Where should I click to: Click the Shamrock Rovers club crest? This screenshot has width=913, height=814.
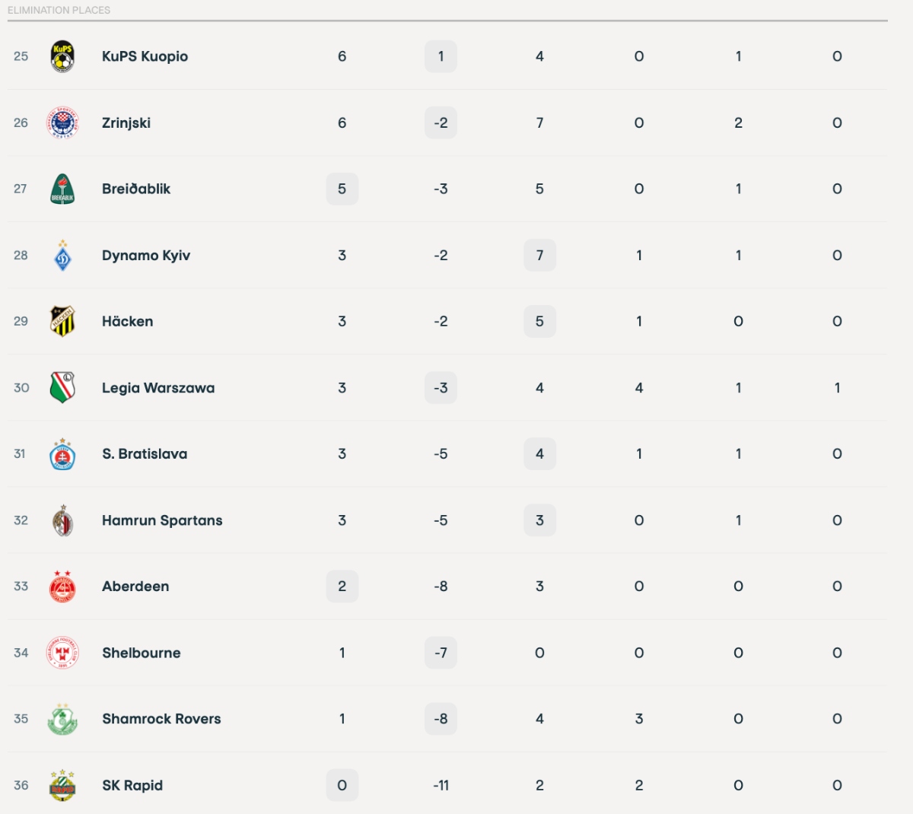(63, 718)
